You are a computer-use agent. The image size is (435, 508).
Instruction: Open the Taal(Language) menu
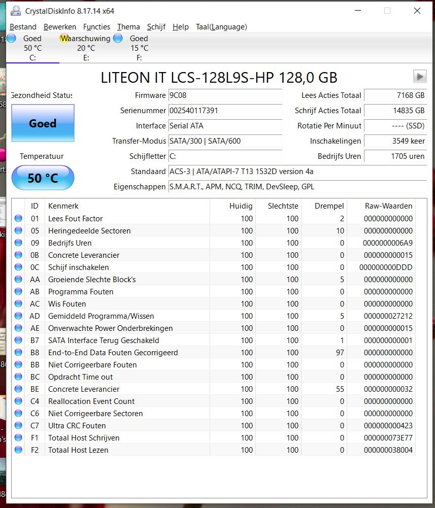pyautogui.click(x=221, y=27)
